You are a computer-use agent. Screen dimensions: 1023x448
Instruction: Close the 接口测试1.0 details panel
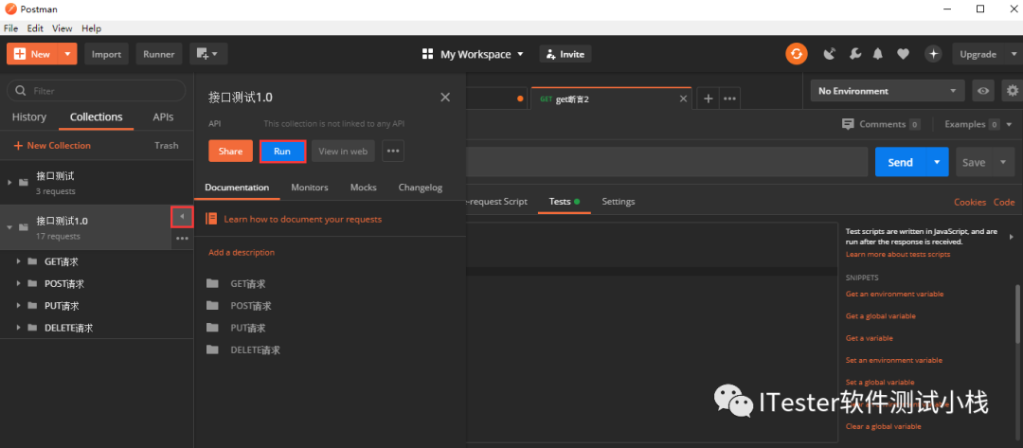pyautogui.click(x=445, y=98)
